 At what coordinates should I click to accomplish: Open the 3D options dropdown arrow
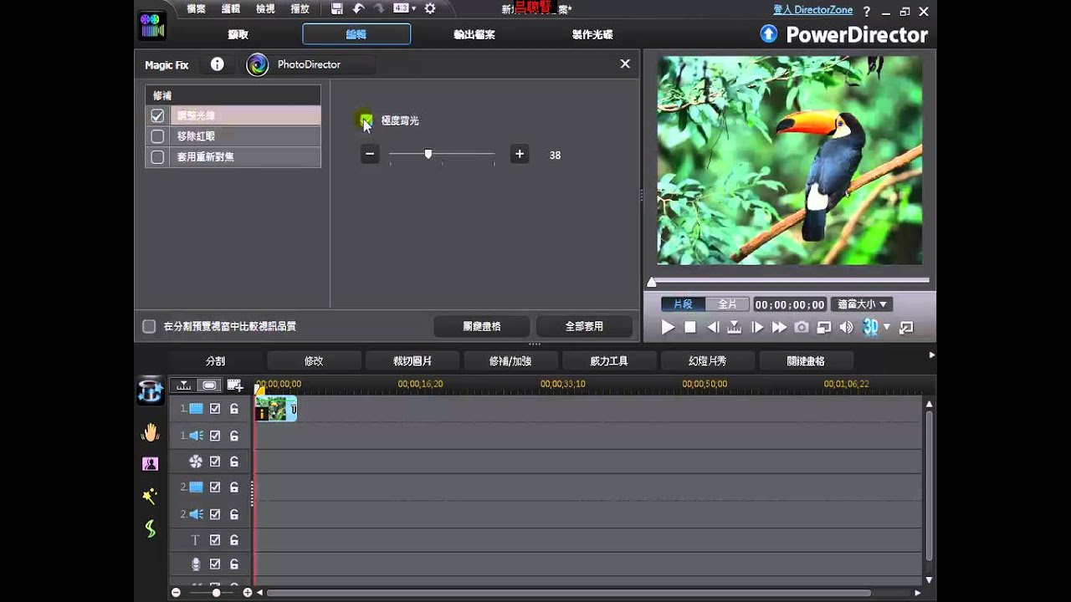click(887, 327)
